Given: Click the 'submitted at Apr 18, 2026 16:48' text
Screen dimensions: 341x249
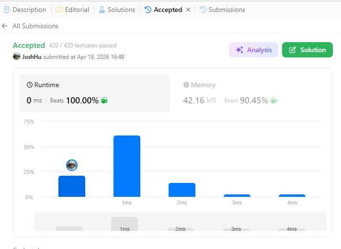Looking at the screenshot, I should [84, 57].
